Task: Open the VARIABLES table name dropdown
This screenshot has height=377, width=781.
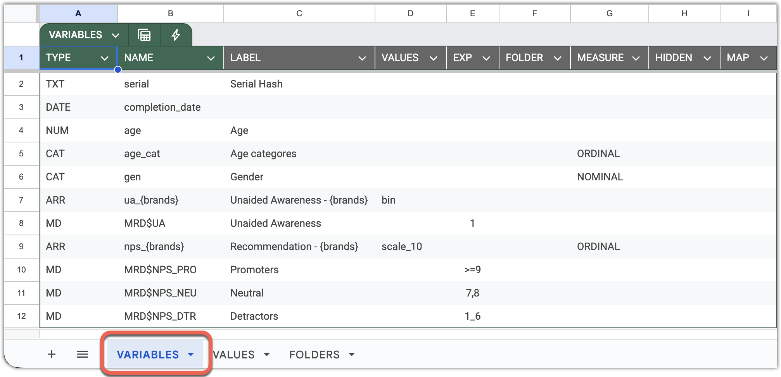Action: click(115, 36)
